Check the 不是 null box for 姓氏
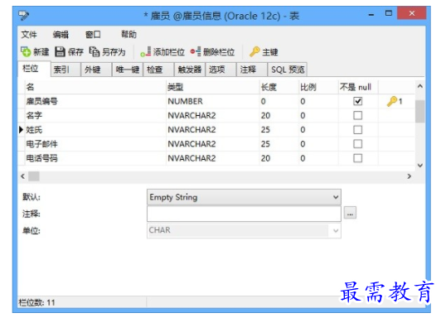 [x=357, y=130]
